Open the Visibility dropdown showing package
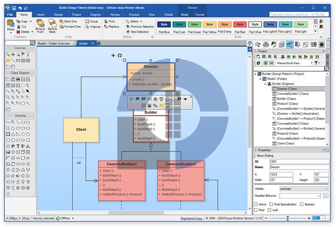 pyautogui.click(x=304, y=189)
